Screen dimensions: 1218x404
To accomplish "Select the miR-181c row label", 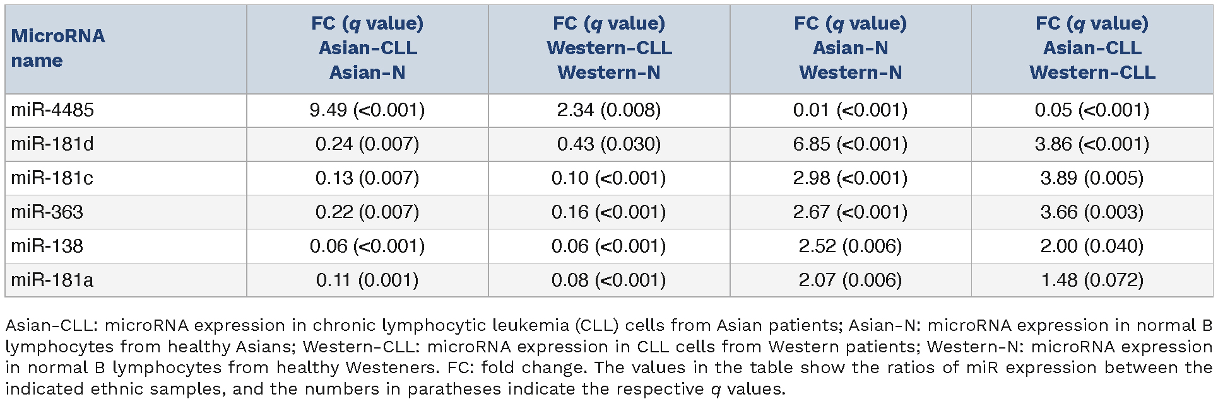I will pyautogui.click(x=52, y=178).
